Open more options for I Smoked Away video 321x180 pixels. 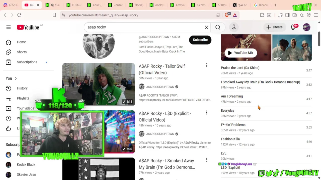207,160
